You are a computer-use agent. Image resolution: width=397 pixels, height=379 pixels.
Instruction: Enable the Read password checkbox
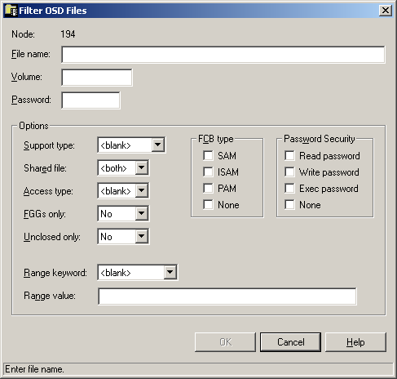point(289,156)
